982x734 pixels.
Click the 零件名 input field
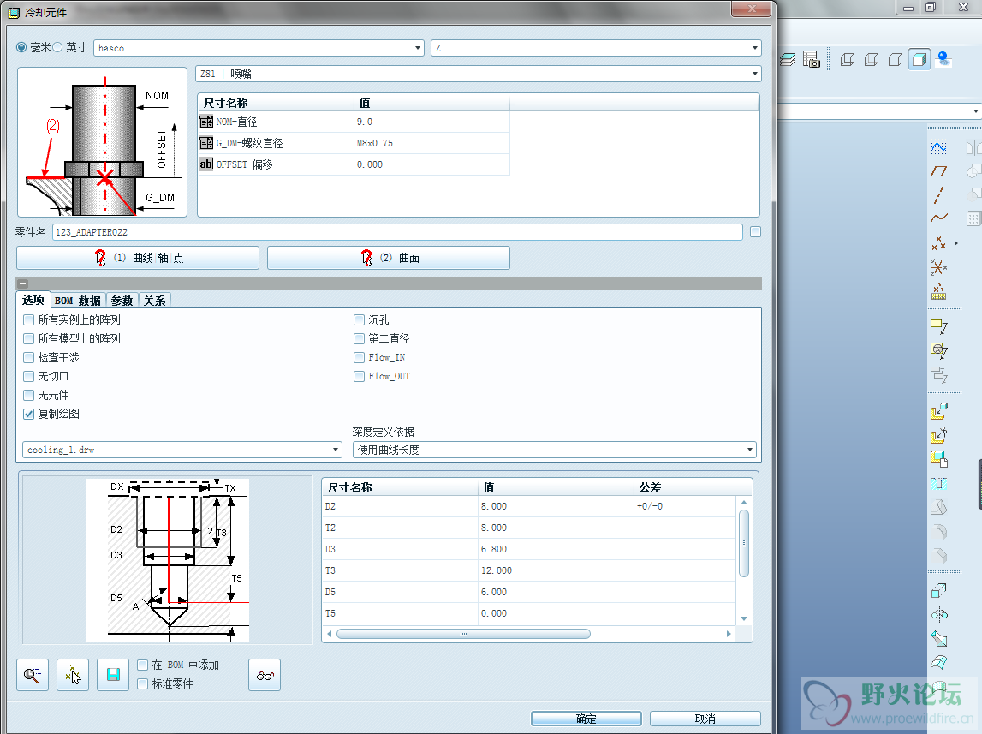[x=398, y=232]
